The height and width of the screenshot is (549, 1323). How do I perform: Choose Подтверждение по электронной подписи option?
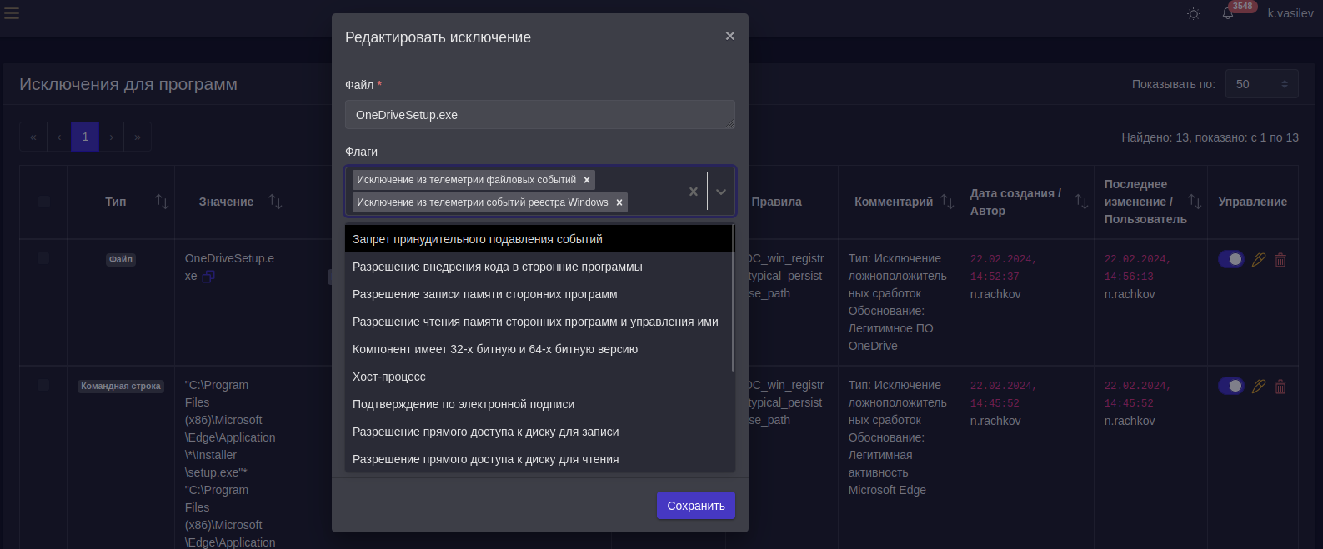tap(464, 404)
